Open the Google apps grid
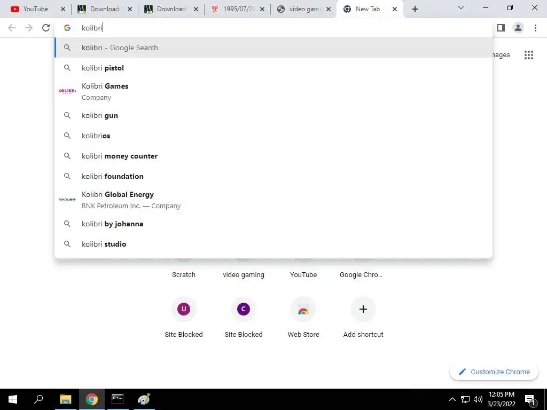The image size is (547, 410). click(x=528, y=55)
